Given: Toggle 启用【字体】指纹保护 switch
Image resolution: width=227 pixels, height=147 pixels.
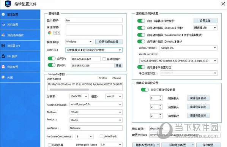Looking at the screenshot, I should (141, 21).
